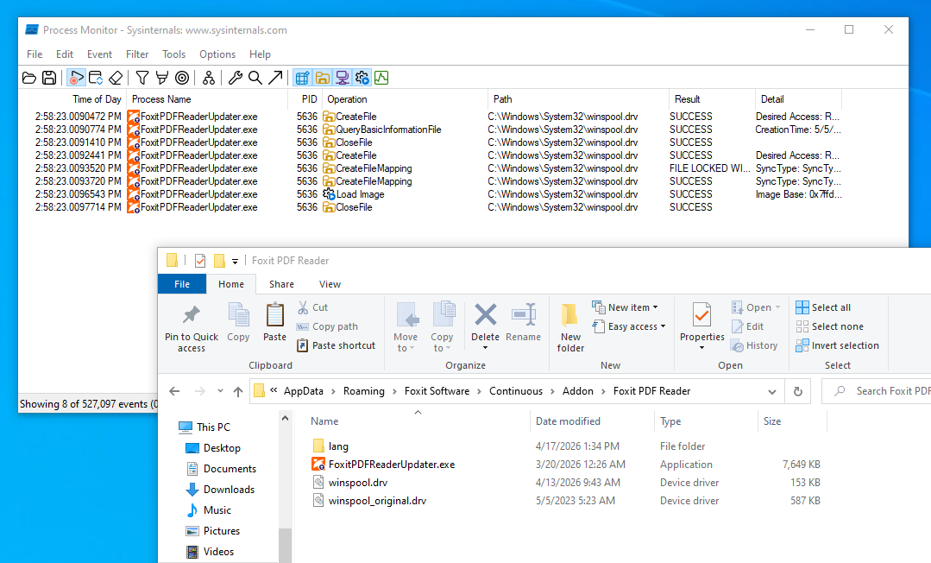Open the Customize Quick Access Toolbar dropdown
The height and width of the screenshot is (563, 931).
[236, 261]
